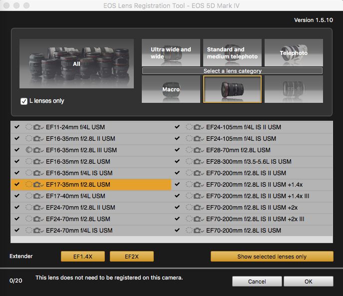Toggle checkmark for EF17-35mm f/2.8L USM
This screenshot has height=296, width=343.
coord(17,184)
